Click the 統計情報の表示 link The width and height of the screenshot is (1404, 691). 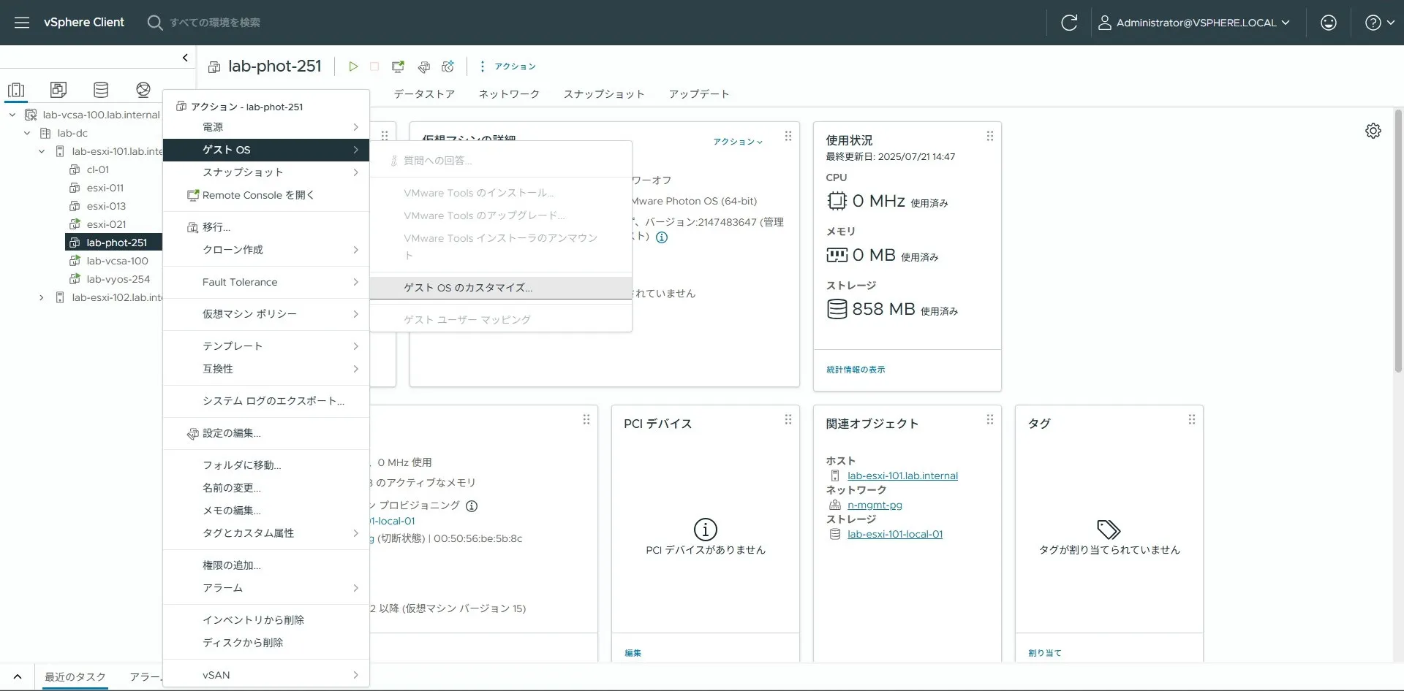point(856,370)
